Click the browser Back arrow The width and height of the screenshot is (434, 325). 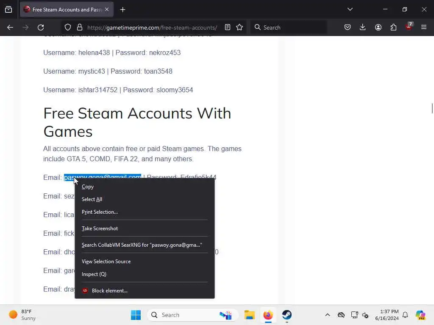(x=10, y=28)
